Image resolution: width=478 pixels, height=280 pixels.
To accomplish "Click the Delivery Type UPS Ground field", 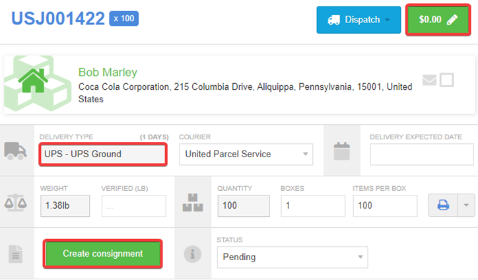I will coord(103,155).
